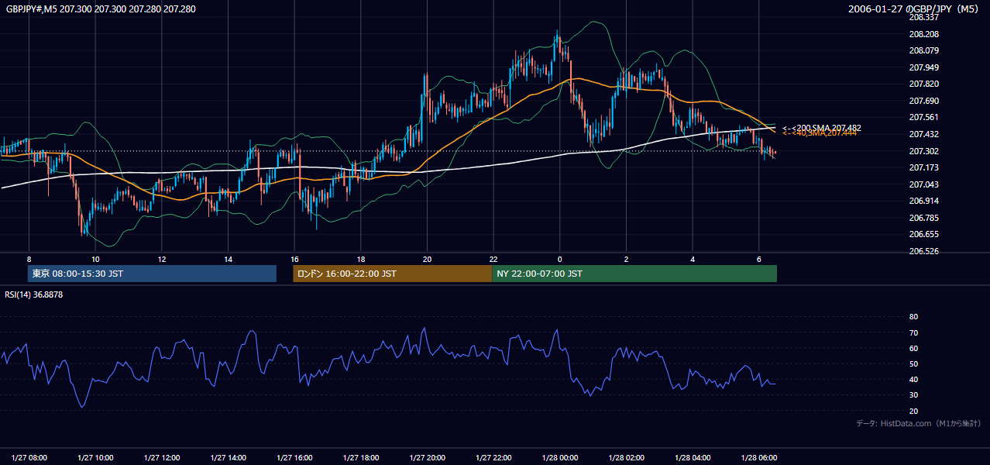The image size is (990, 465).
Task: Click the 1/27 10:00 bottom time label
Action: [96, 458]
